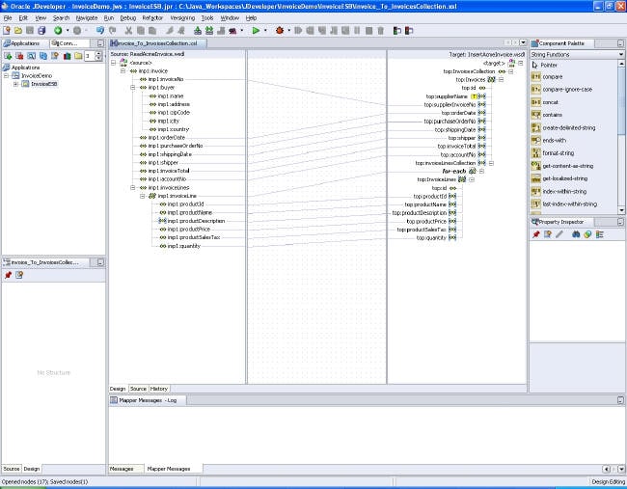This screenshot has height=489, width=627.
Task: Select the compare string function
Action: coord(553,77)
